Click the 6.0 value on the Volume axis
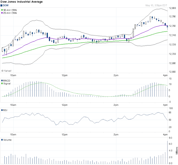This screenshot has width=178, height=165. (170, 144)
